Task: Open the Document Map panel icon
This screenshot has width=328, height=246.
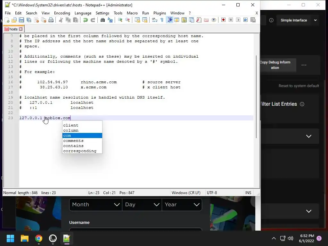Action: pos(184,20)
